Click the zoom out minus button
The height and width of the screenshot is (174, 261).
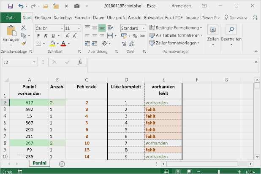pyautogui.click(x=199, y=172)
